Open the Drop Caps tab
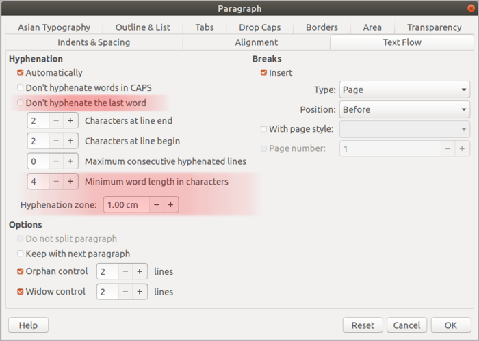This screenshot has width=479, height=341. click(x=259, y=27)
